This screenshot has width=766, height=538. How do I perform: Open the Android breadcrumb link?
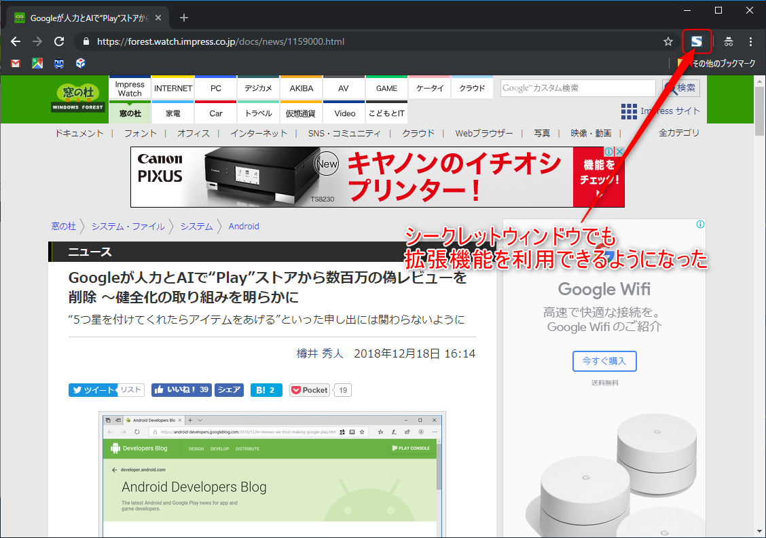pos(244,226)
